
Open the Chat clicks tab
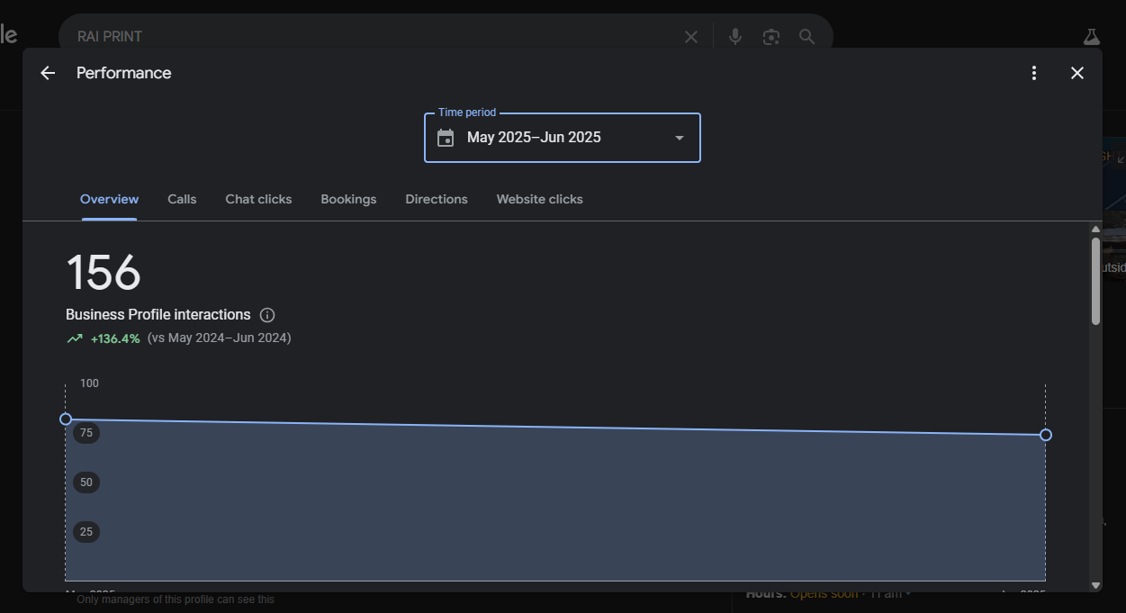tap(258, 199)
